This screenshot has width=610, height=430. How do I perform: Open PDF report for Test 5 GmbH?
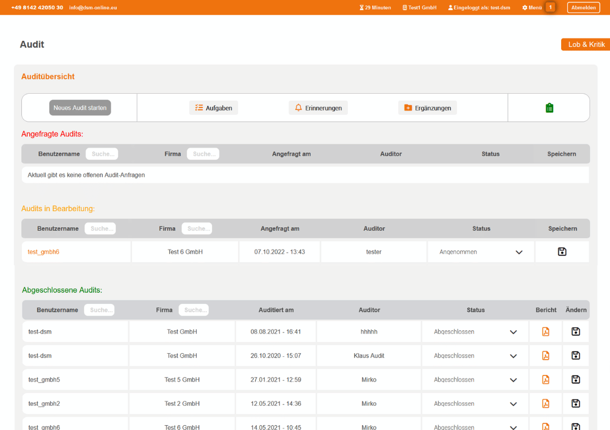(x=545, y=380)
